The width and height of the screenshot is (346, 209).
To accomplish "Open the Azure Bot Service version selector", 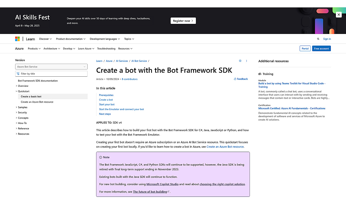I will (x=51, y=67).
